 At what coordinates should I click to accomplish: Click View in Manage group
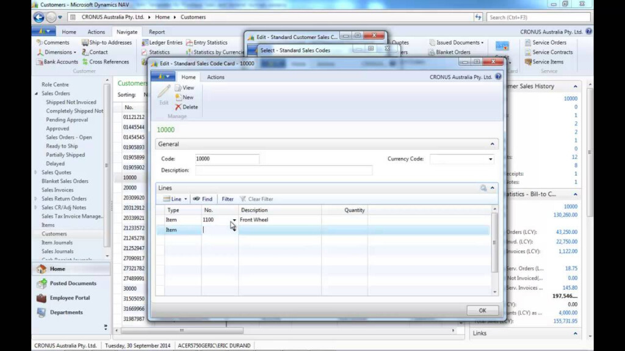[184, 88]
